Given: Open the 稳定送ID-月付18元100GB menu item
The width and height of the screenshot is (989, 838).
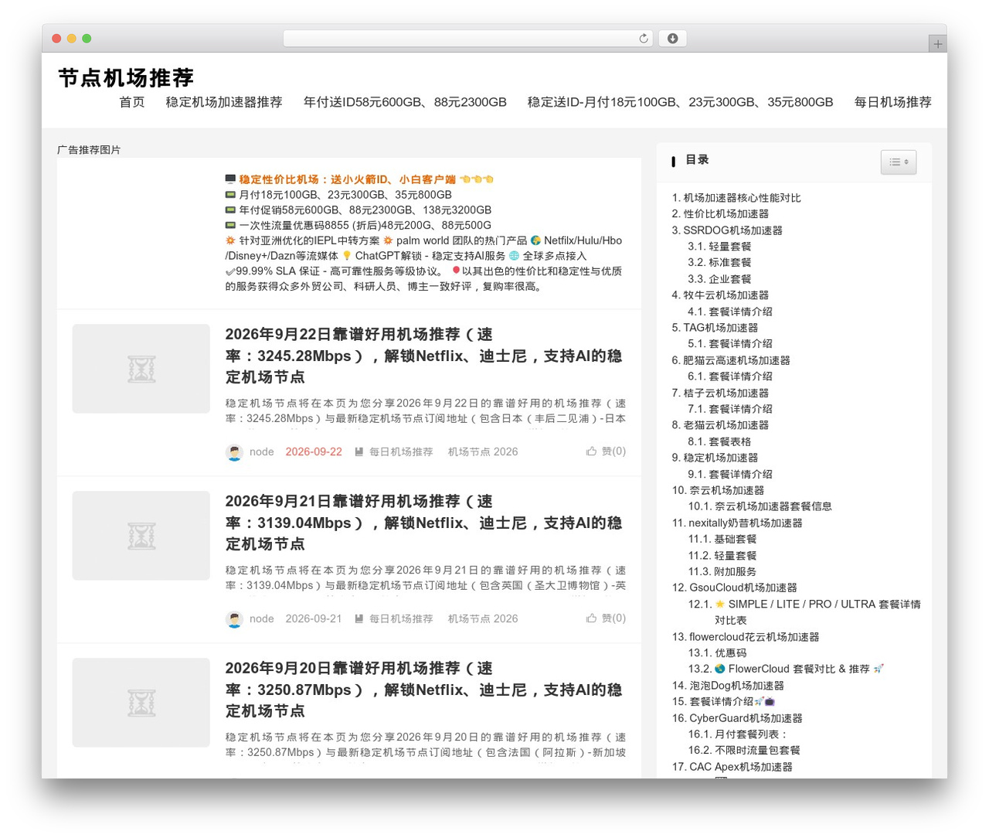Looking at the screenshot, I should (680, 102).
